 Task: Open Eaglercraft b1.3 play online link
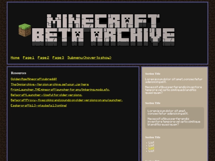coord(39,105)
